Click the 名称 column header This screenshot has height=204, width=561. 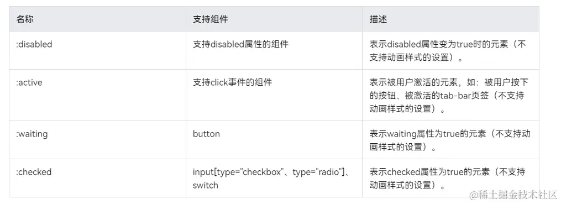(x=25, y=19)
